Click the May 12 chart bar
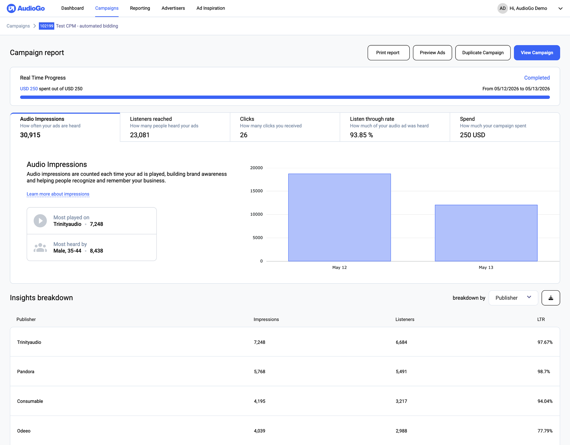Viewport: 570px width, 445px height. pyautogui.click(x=340, y=217)
